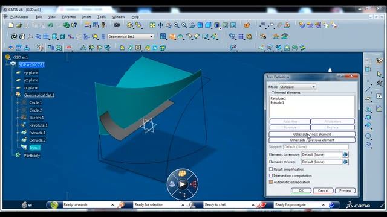Screen dimensions: 387x217
Task: Select the Rotate view icon
Action: 168,25
